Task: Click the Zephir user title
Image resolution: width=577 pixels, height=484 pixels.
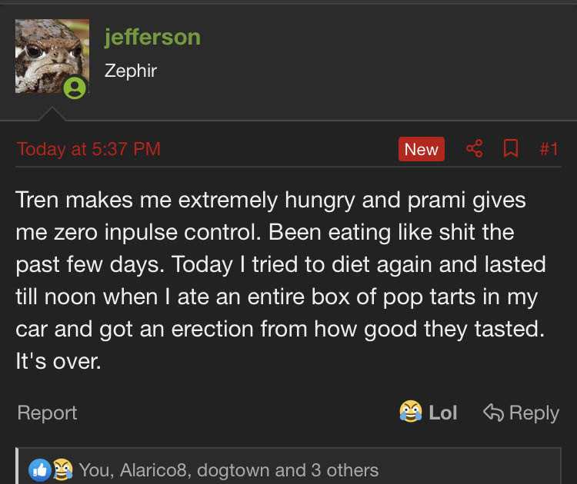Action: [x=130, y=71]
